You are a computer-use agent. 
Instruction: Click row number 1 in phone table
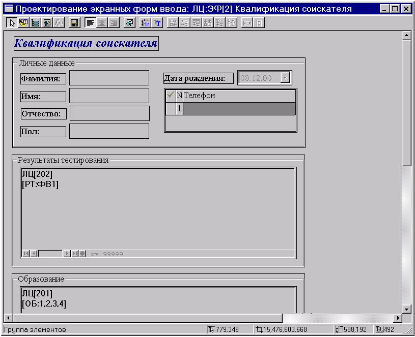[179, 108]
